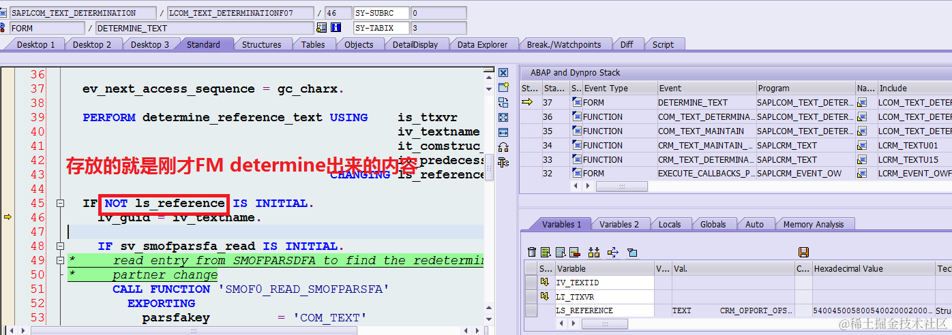
Task: Click the stack table's horizontal scrollbar thumb
Action: click(621, 187)
